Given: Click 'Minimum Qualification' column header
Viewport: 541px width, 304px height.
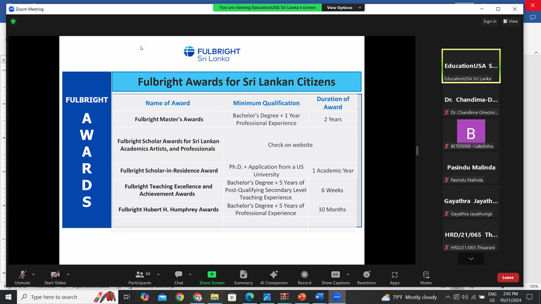Looking at the screenshot, I should (266, 103).
